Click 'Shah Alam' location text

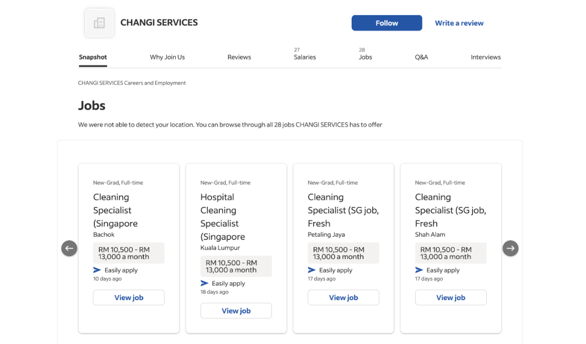point(430,235)
